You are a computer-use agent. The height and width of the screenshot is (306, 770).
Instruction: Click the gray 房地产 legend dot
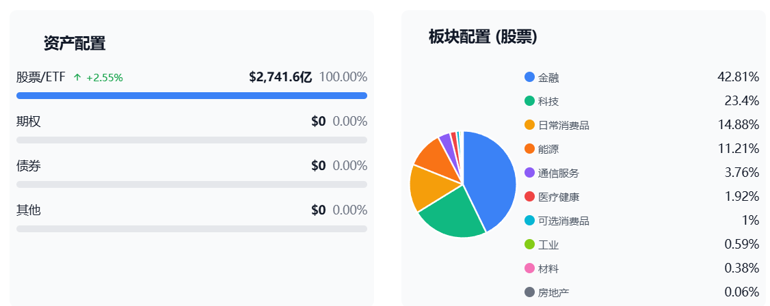coord(529,292)
